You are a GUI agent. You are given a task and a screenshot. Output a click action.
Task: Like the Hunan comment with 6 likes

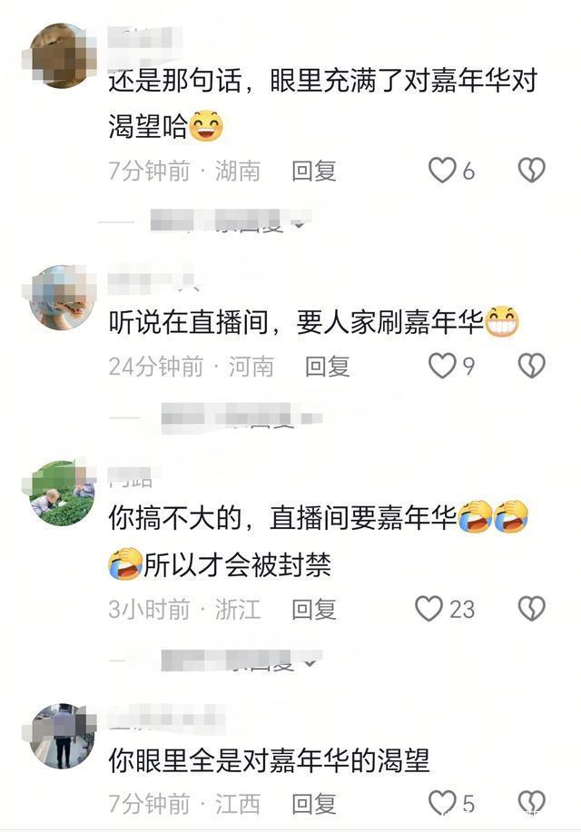pos(442,171)
